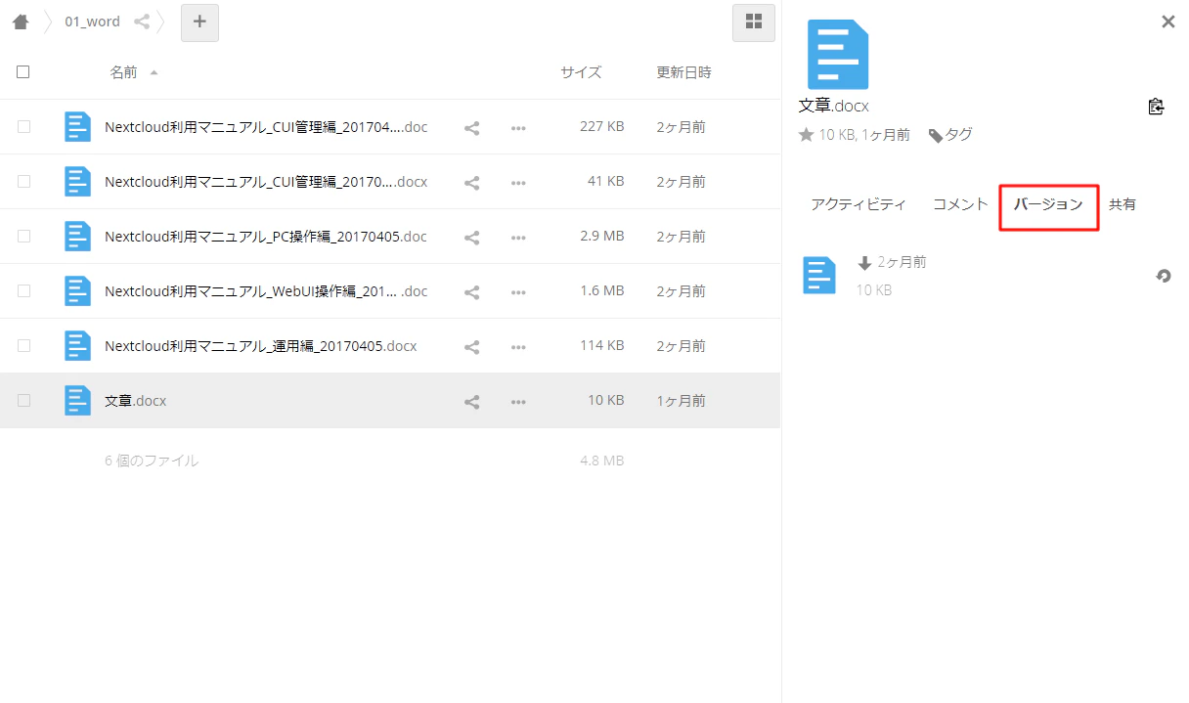Share 文章.docx from file list
The image size is (1189, 703).
(471, 401)
